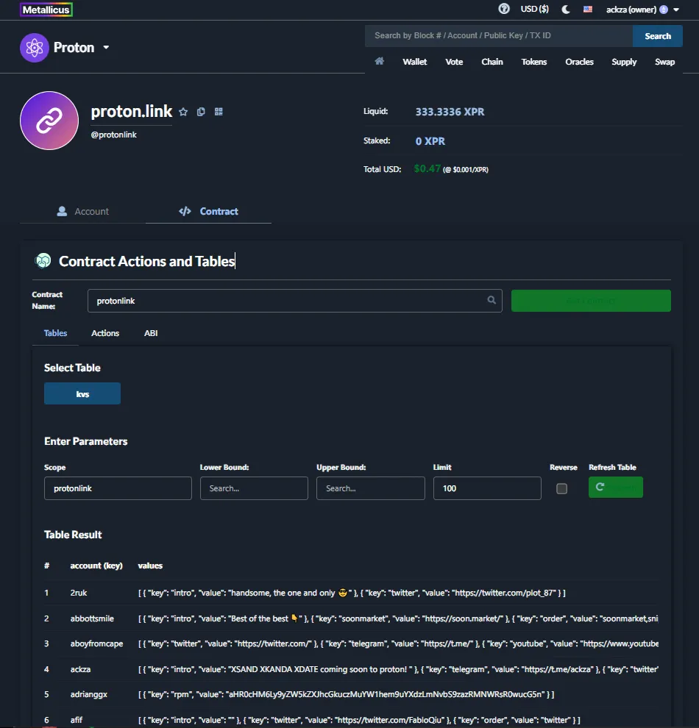The width and height of the screenshot is (699, 728).
Task: Open the ackza (owner) account dropdown
Action: tap(642, 10)
